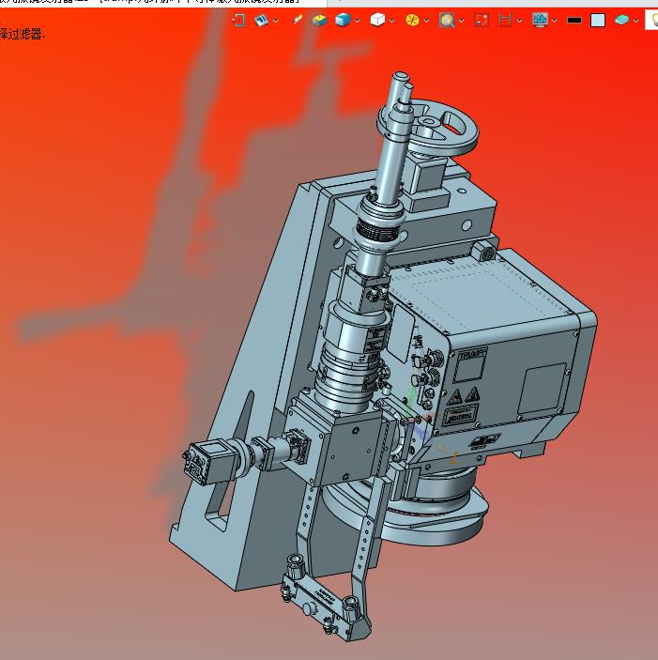The image size is (658, 660).
Task: Activate the magnifier zoom icon
Action: 447,20
